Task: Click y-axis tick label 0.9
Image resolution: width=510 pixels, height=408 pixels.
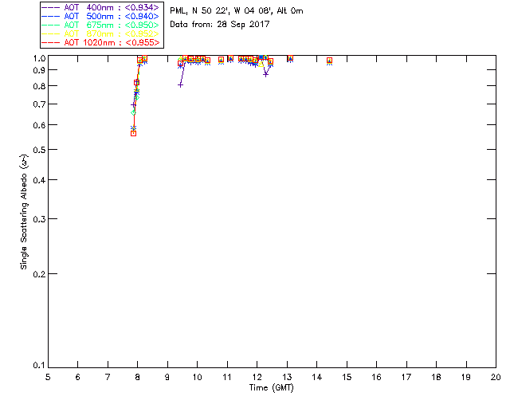Action: (39, 70)
